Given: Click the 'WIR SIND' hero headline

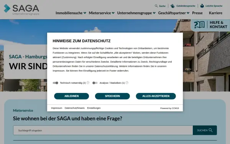Looking at the screenshot, I should [28, 66].
